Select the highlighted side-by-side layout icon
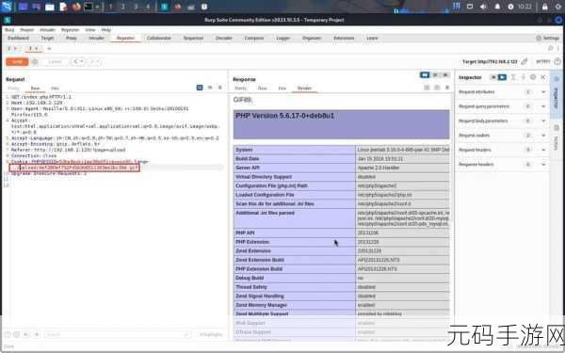The width and height of the screenshot is (565, 353). 425,75
